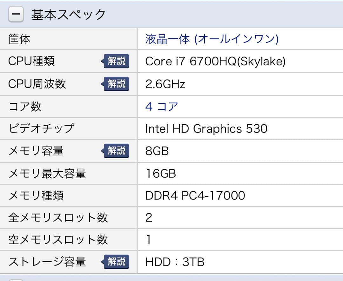Open the 解説 badge next to CPU周波数

pos(116,84)
